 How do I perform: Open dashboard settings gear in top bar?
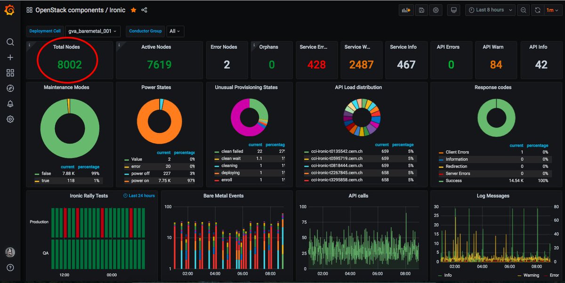coord(436,10)
